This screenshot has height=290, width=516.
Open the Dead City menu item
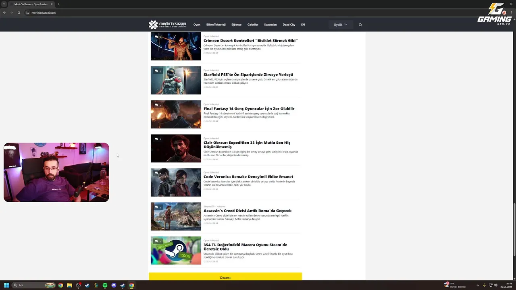click(x=289, y=25)
